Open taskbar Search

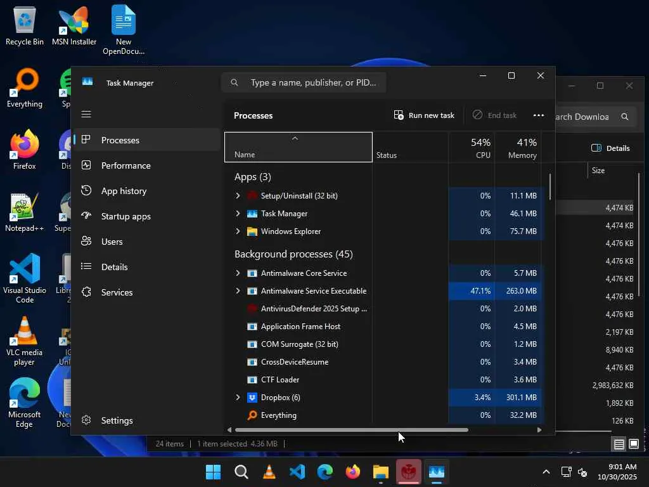[241, 472]
